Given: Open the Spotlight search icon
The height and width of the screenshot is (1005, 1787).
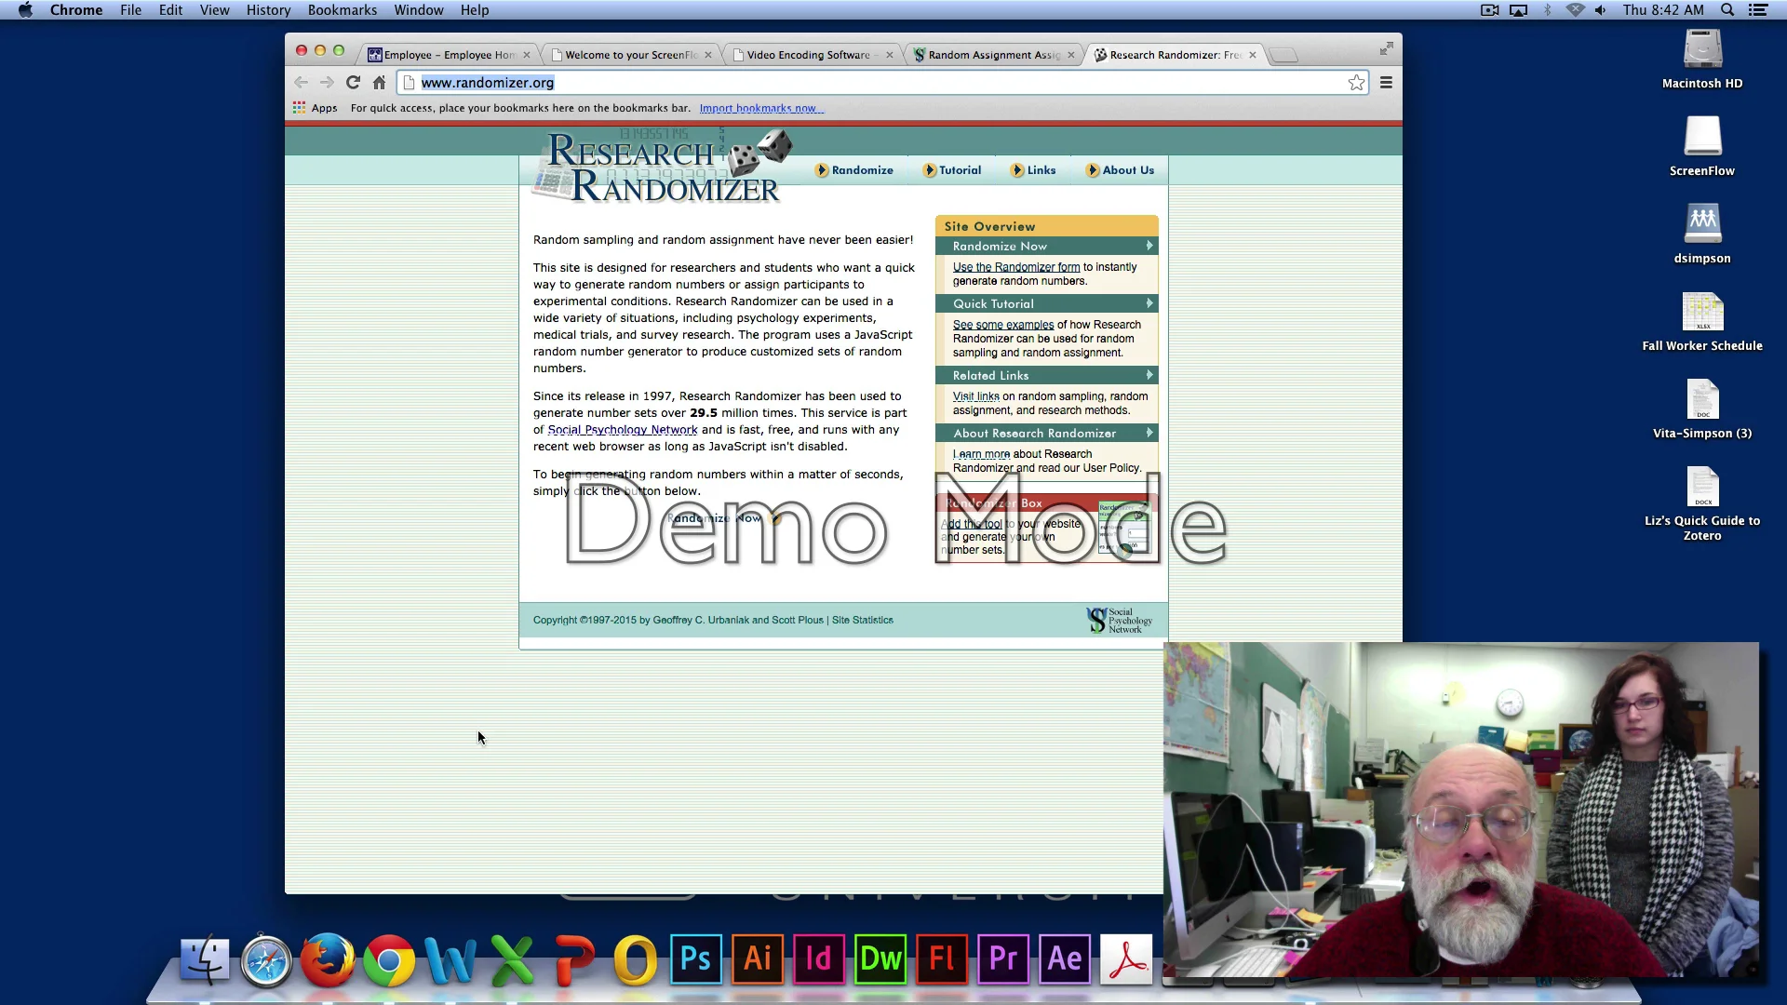Looking at the screenshot, I should pos(1727,10).
